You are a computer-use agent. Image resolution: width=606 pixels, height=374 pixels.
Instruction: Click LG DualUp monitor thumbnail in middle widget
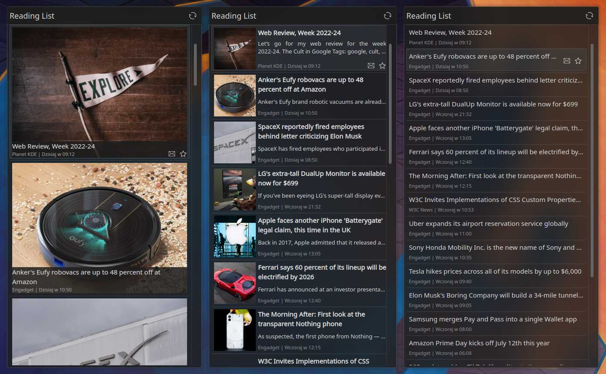coord(235,189)
